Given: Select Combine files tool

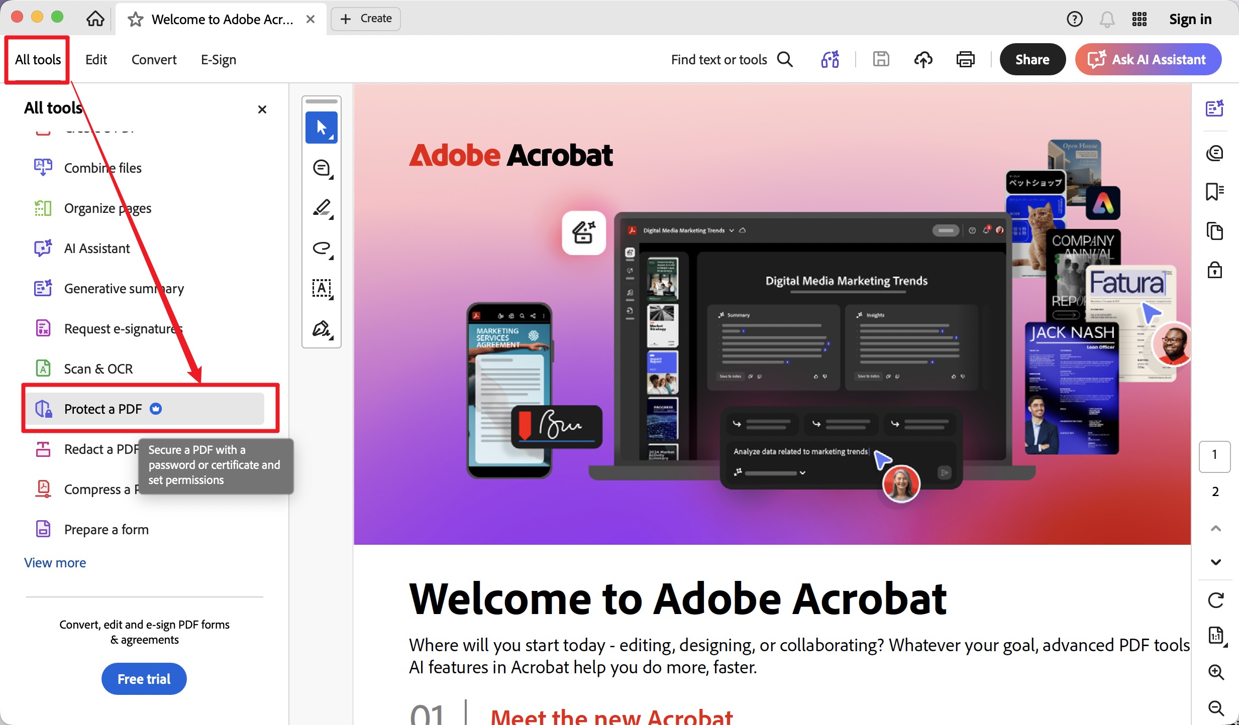Looking at the screenshot, I should click(x=146, y=168).
